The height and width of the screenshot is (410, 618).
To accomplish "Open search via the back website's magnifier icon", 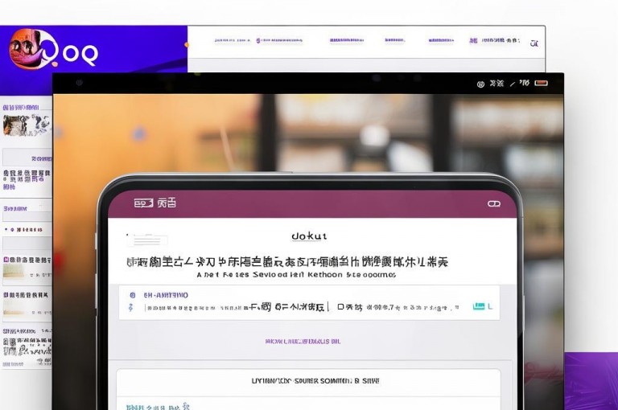I will [x=534, y=43].
